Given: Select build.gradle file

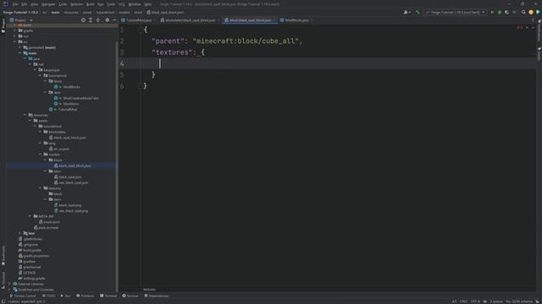Looking at the screenshot, I should point(32,250).
